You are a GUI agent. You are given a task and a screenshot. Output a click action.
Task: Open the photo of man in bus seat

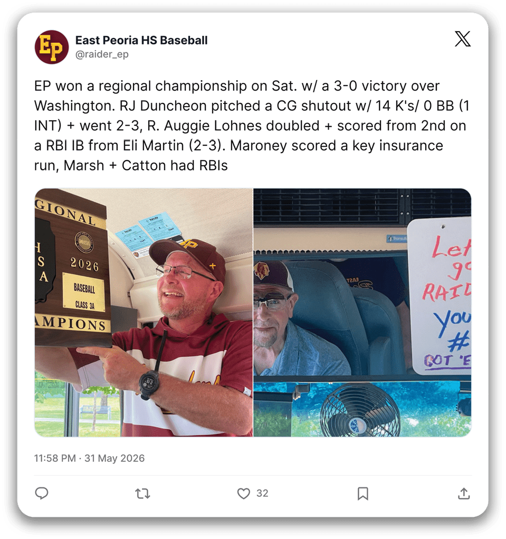(x=362, y=313)
